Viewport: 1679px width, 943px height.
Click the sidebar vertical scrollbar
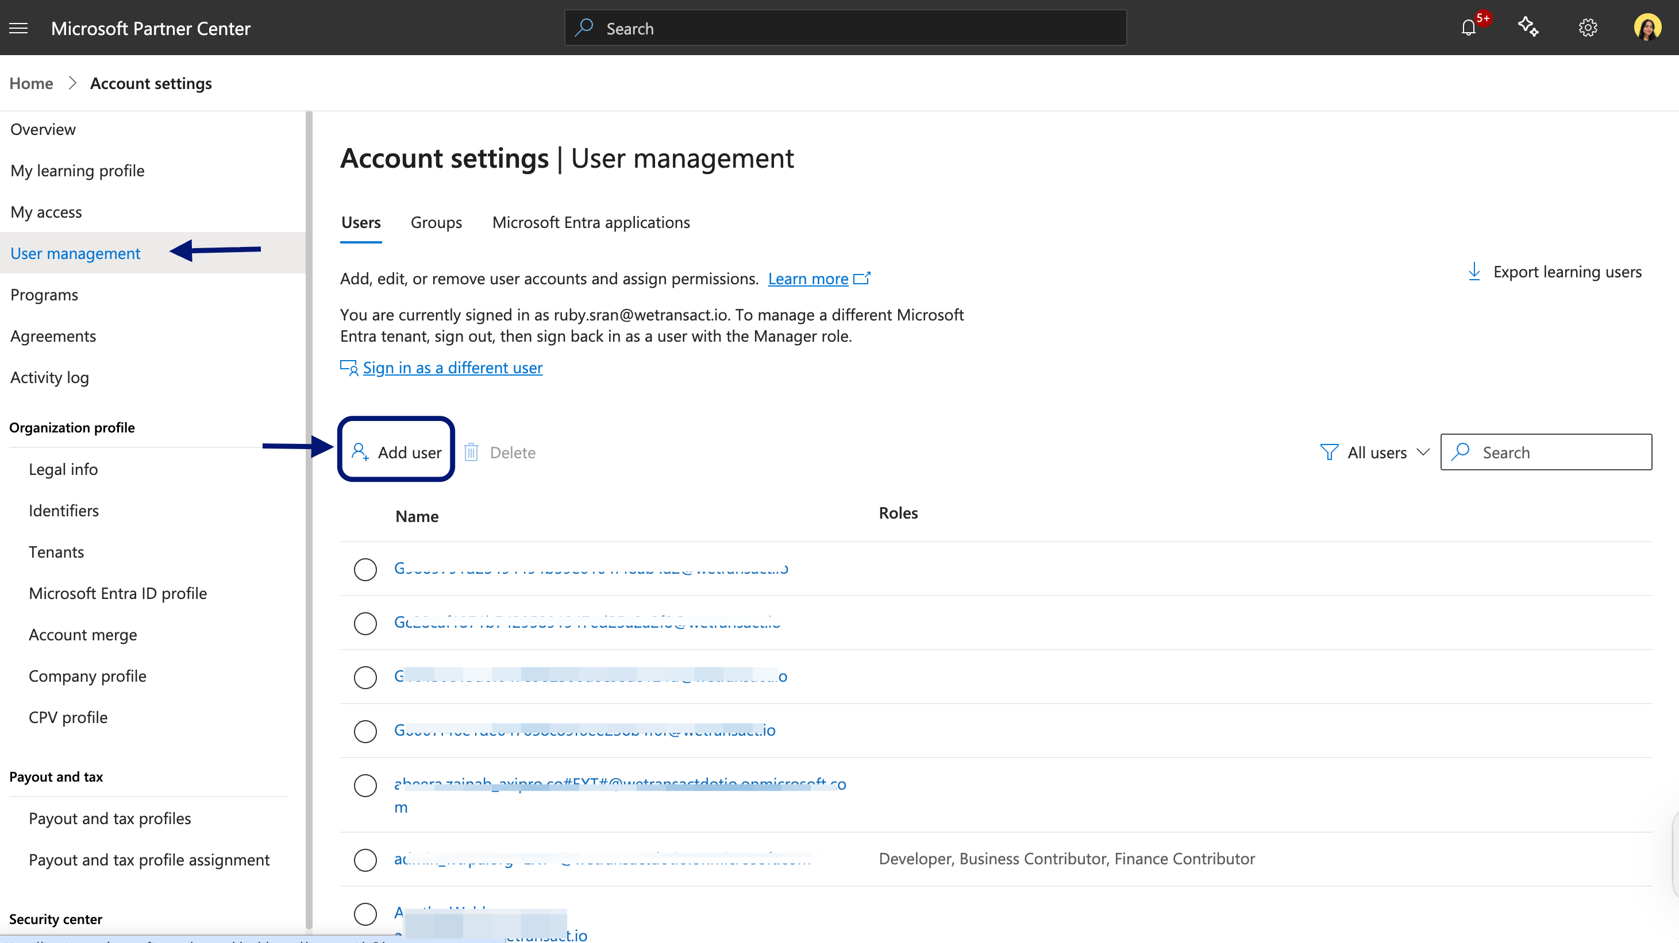point(309,520)
